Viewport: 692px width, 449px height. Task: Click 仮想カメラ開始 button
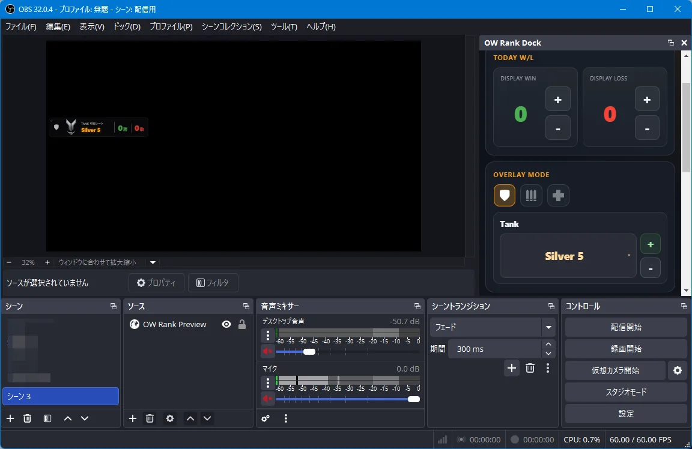(x=615, y=370)
